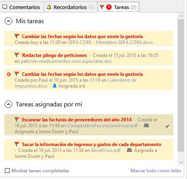187x179 pixels.
Task: Click flag icon of Sacar la información task
Action: point(17,144)
